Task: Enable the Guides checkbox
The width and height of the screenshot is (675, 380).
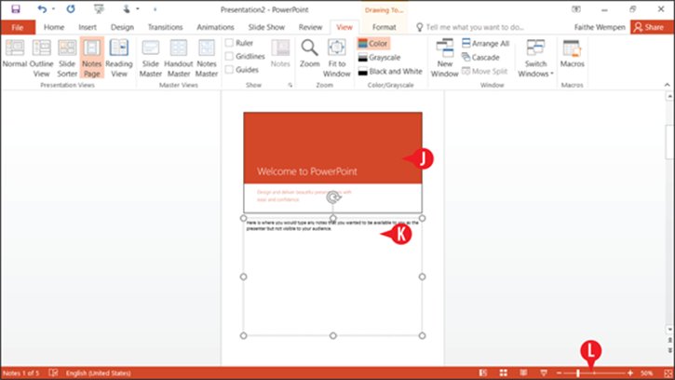Action: (x=229, y=69)
